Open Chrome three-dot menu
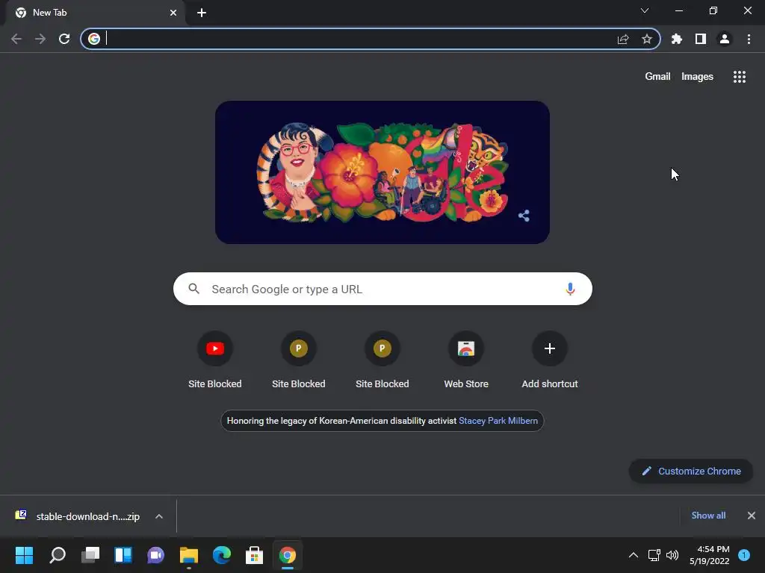This screenshot has height=573, width=765. click(x=749, y=39)
